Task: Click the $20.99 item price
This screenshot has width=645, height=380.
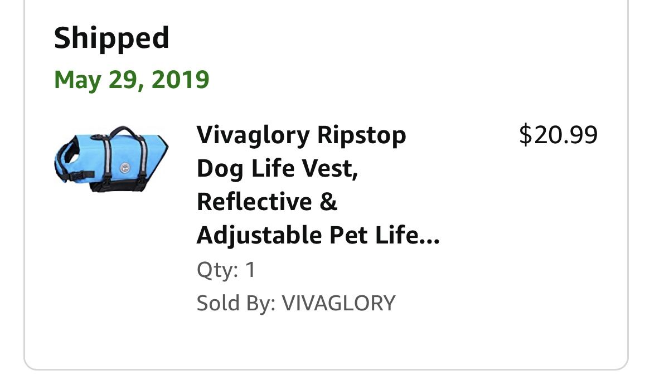Action: pos(558,135)
